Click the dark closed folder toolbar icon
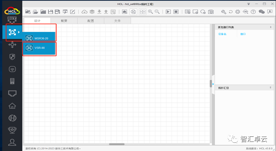The image size is (276, 151). coord(43,12)
